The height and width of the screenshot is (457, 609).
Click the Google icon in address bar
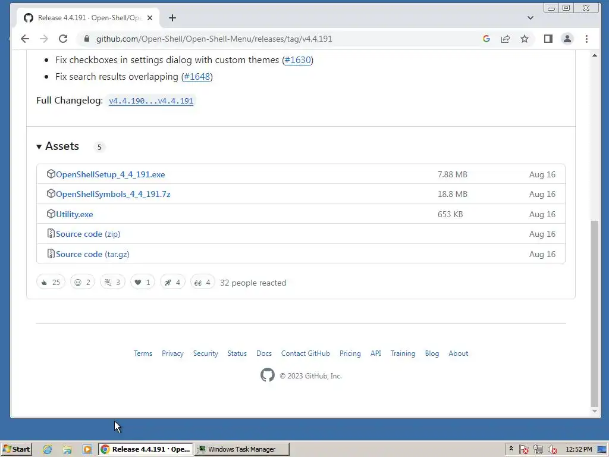pyautogui.click(x=486, y=39)
